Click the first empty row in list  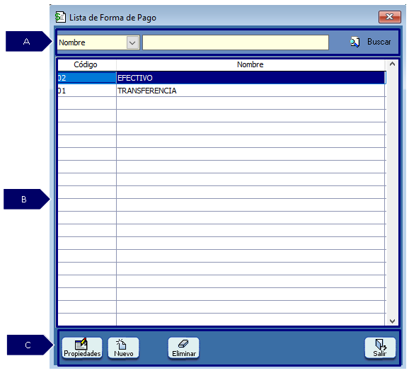pos(221,103)
